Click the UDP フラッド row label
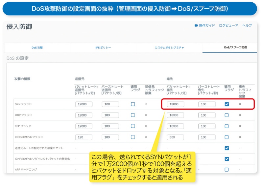The height and width of the screenshot is (187, 263). pyautogui.click(x=23, y=115)
